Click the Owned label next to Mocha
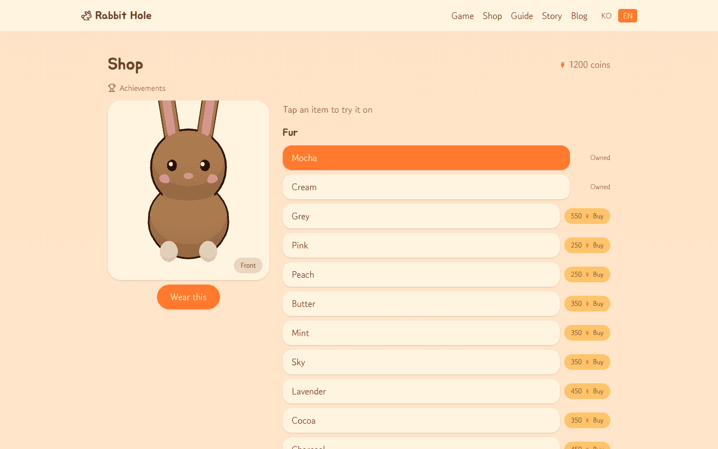718x449 pixels. (x=600, y=158)
